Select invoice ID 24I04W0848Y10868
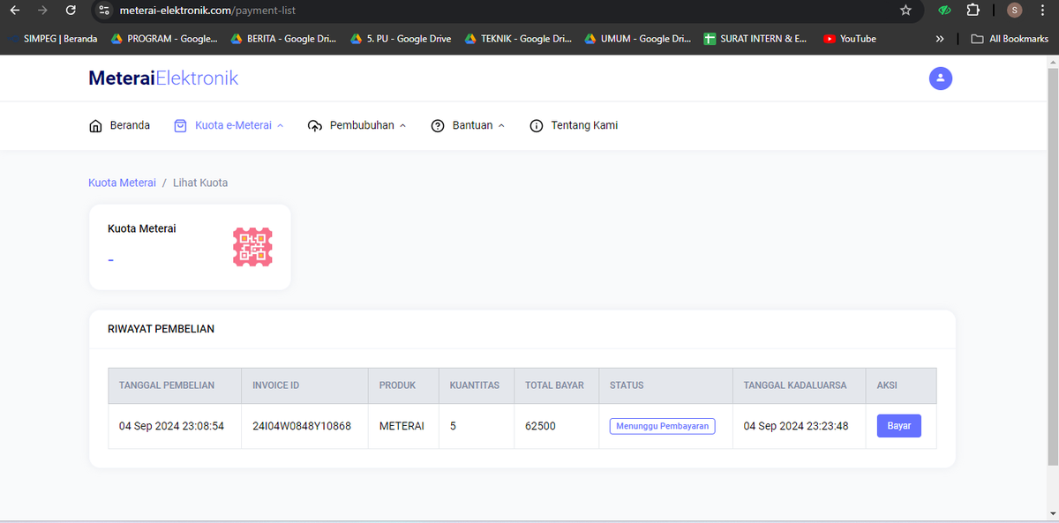The height and width of the screenshot is (523, 1059). pos(302,426)
